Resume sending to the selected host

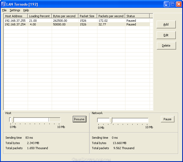79,119
